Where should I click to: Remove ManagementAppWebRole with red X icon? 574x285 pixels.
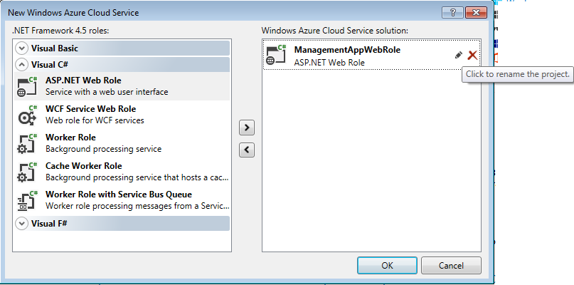coord(472,56)
